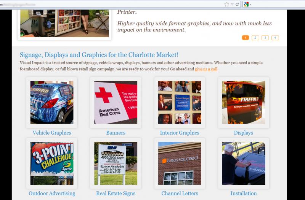The image size is (305, 200).
Task: Open the Channel Letters link
Action: pyautogui.click(x=180, y=193)
